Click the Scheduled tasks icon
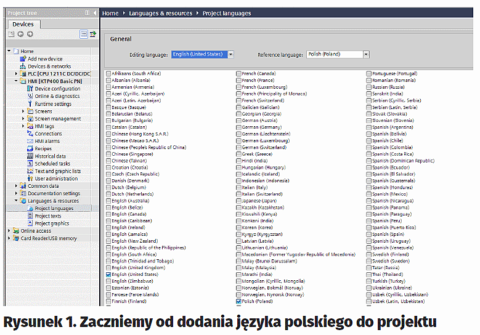480x335 pixels. click(30, 164)
